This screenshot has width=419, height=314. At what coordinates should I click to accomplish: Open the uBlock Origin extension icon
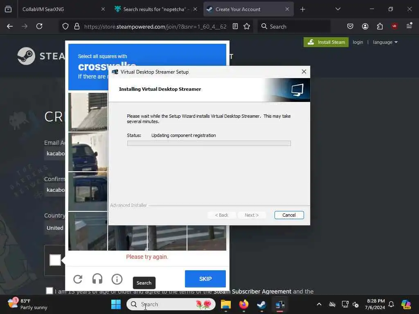coord(394,26)
